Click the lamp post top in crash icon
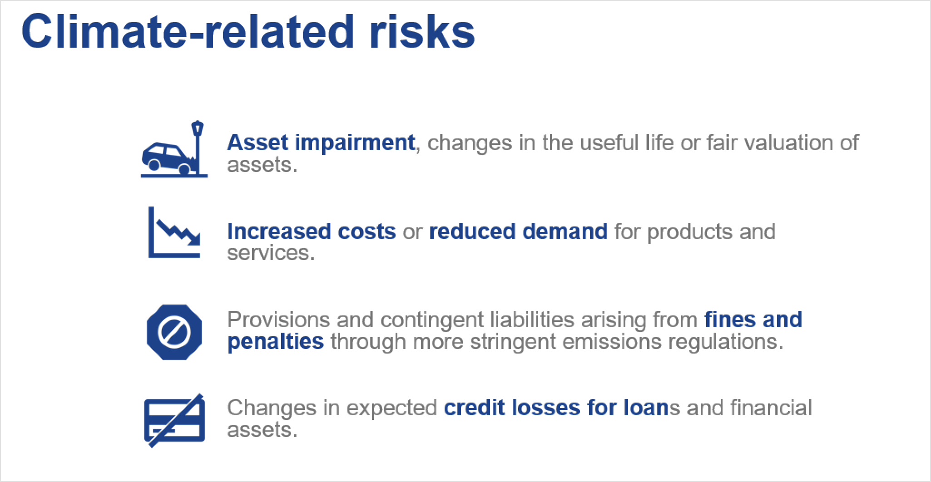Viewport: 931px width, 482px height. coord(198,128)
